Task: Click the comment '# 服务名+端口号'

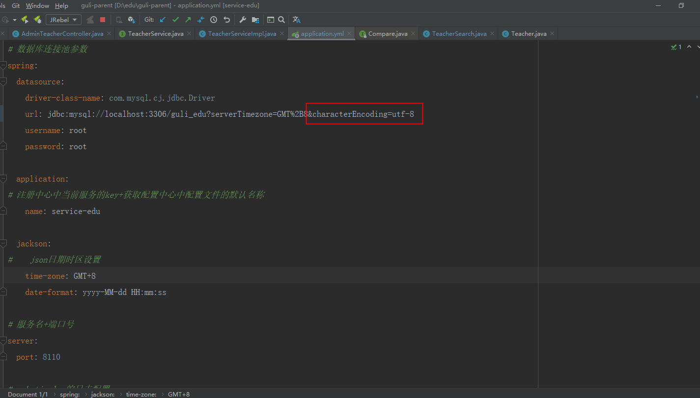Action: (41, 325)
